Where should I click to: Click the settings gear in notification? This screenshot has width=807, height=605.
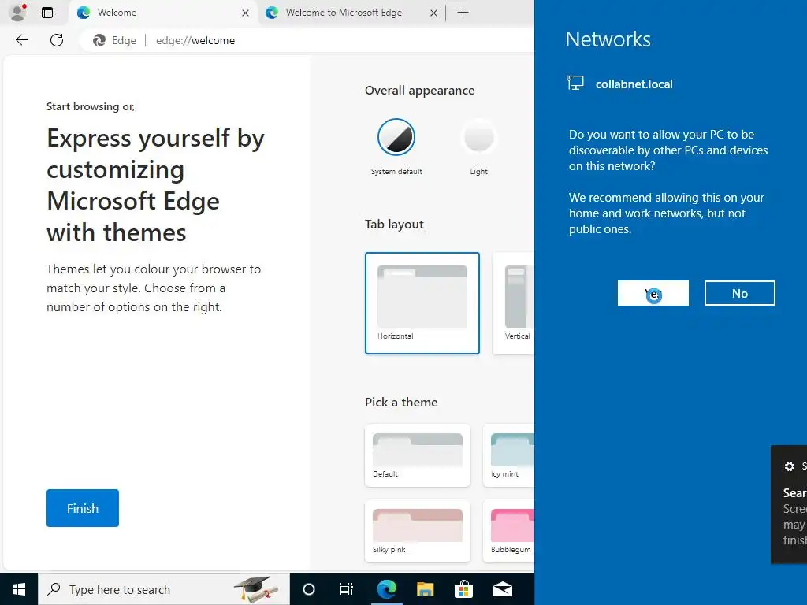(790, 466)
